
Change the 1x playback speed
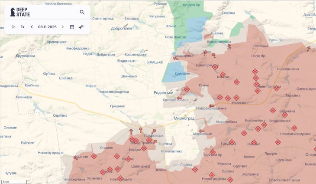[23, 27]
